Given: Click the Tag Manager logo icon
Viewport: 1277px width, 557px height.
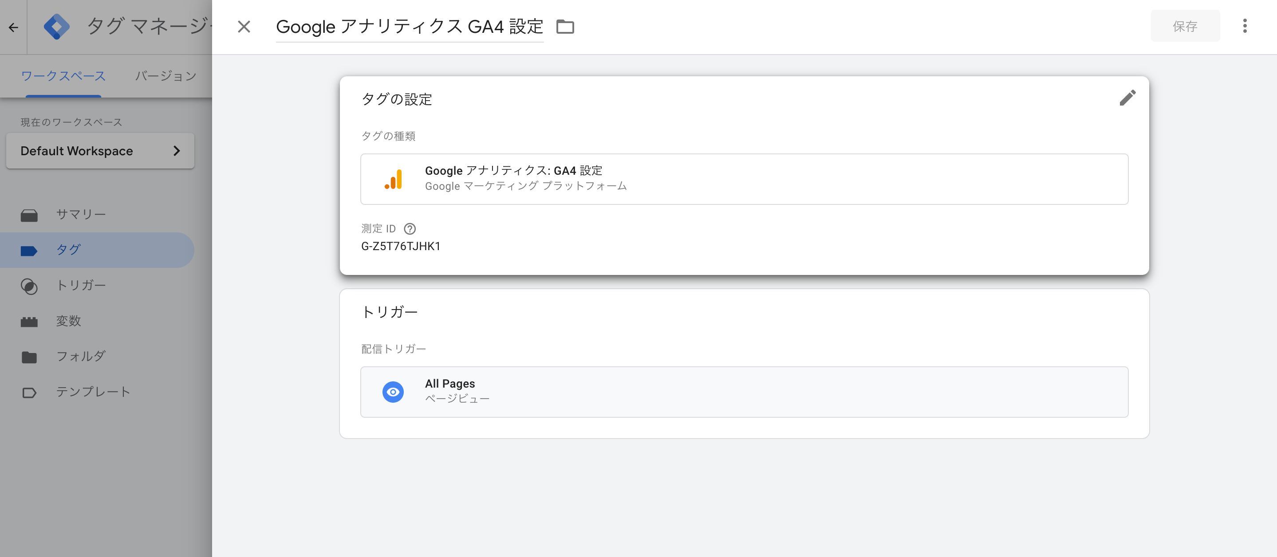Looking at the screenshot, I should 56,26.
